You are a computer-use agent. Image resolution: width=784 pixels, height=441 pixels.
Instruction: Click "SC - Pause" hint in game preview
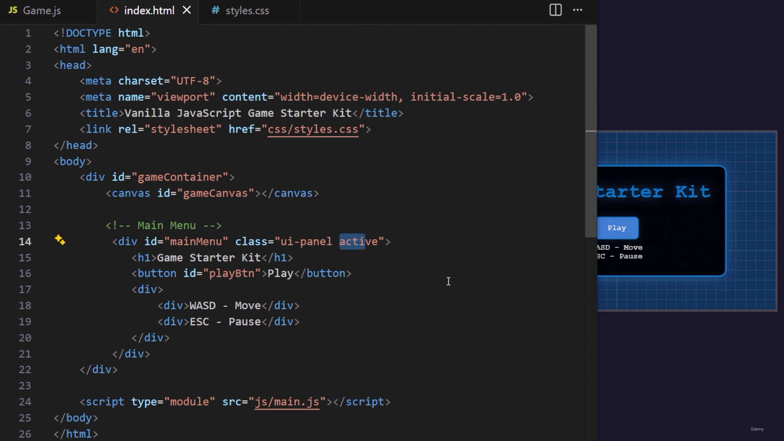point(620,256)
